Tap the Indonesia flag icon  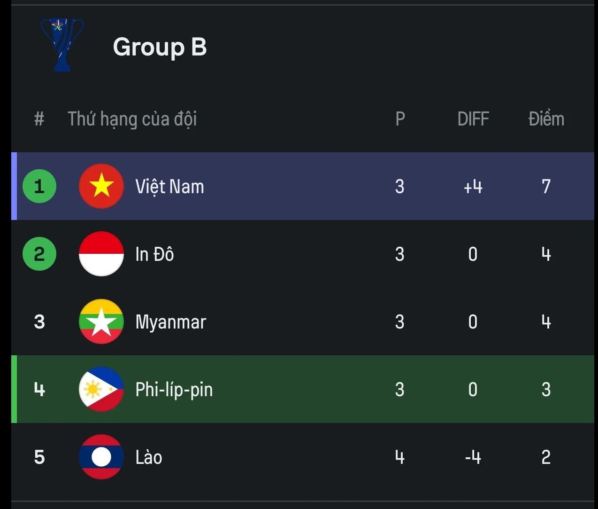pos(101,254)
